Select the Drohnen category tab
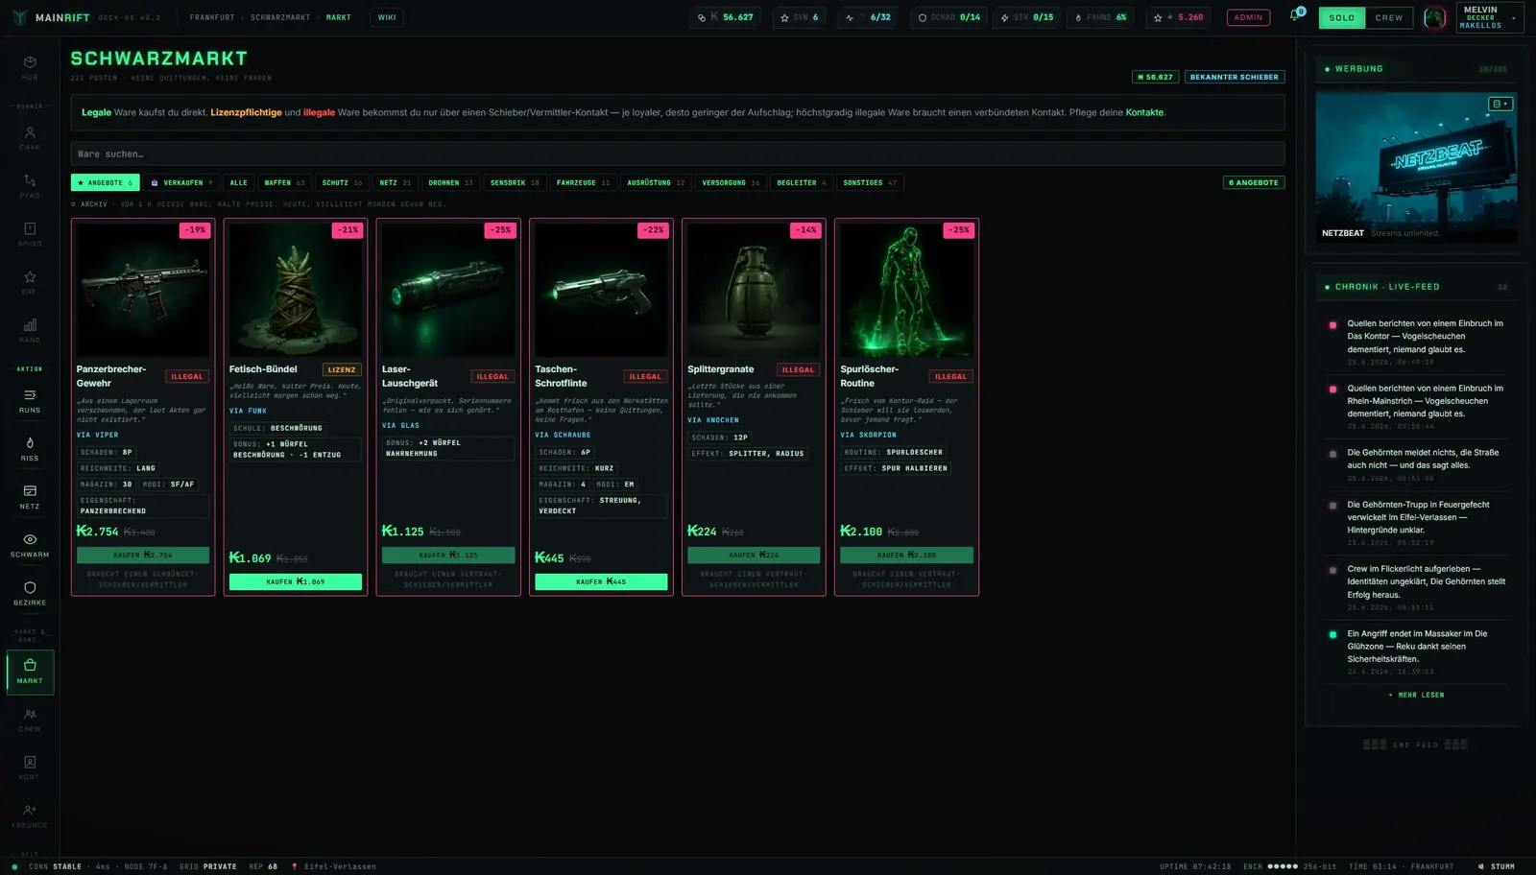Image resolution: width=1536 pixels, height=875 pixels. point(450,182)
